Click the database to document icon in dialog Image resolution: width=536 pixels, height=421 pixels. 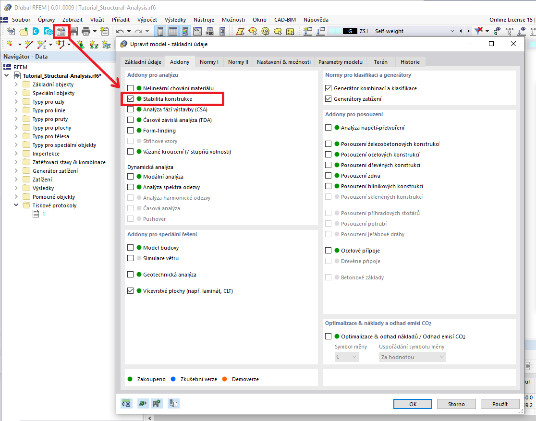pos(174,404)
